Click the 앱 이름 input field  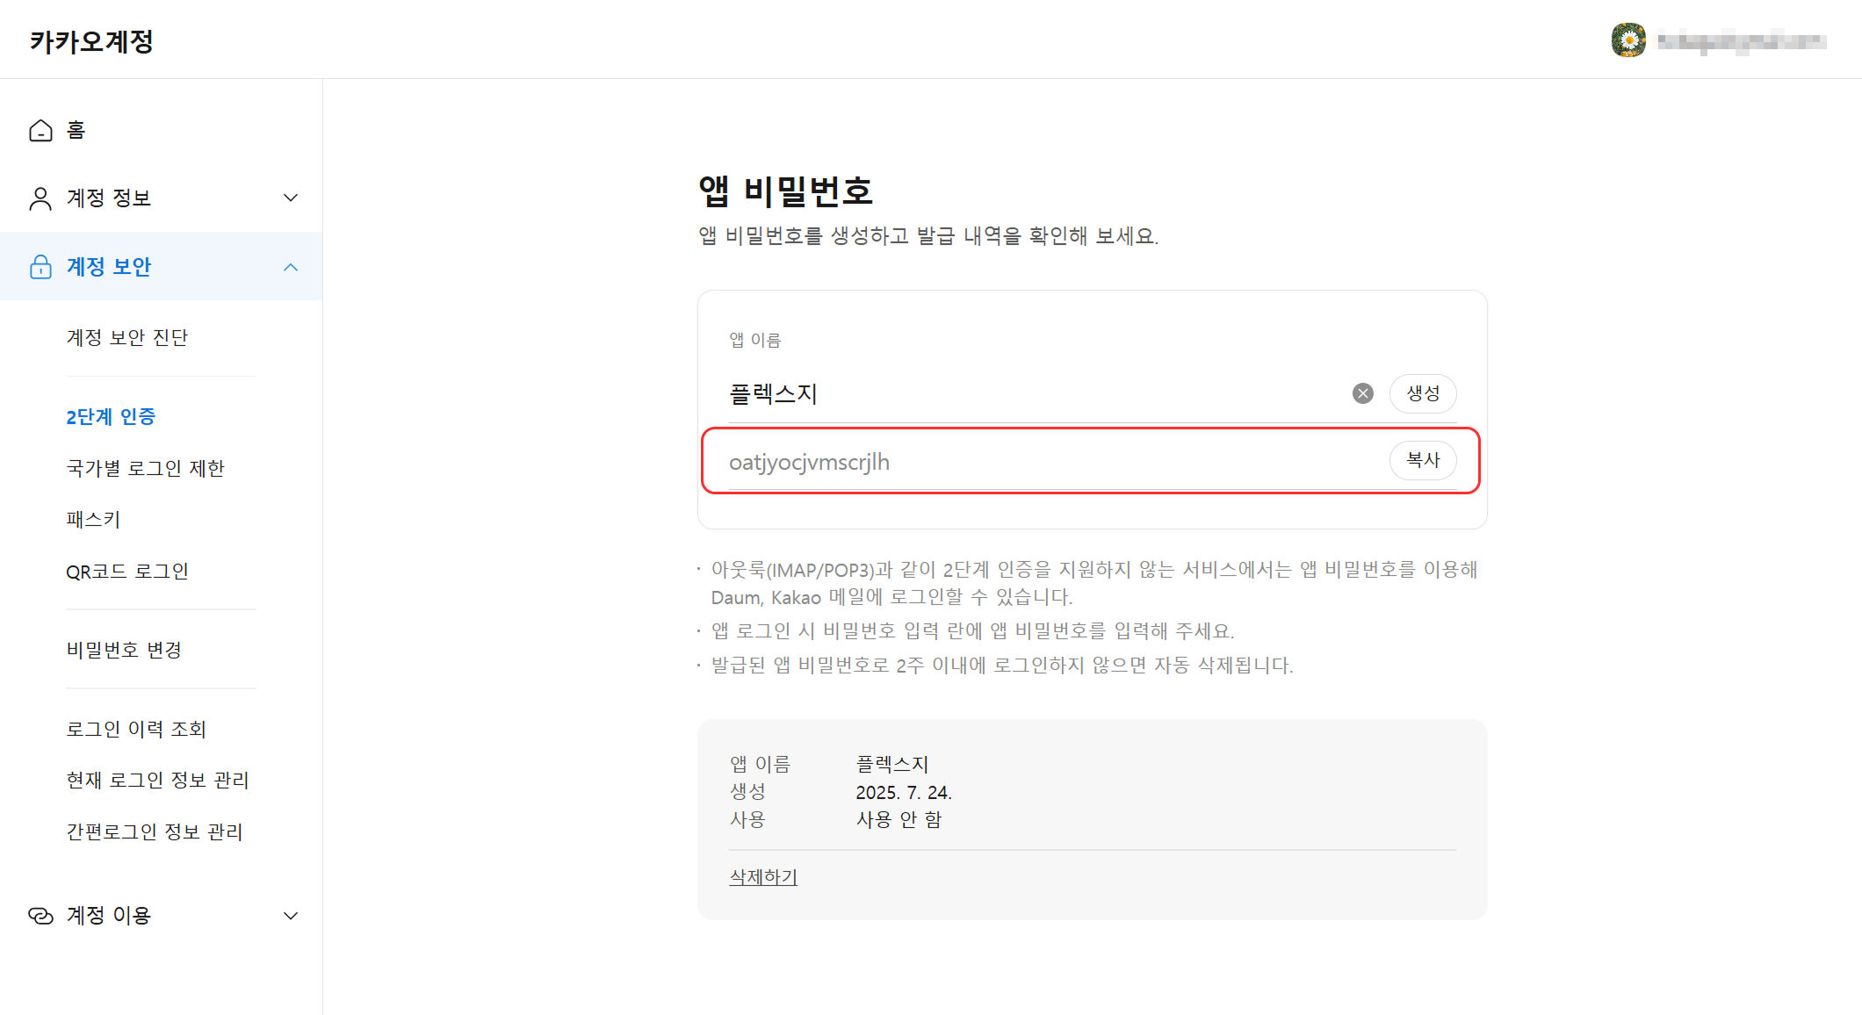[x=1036, y=393]
